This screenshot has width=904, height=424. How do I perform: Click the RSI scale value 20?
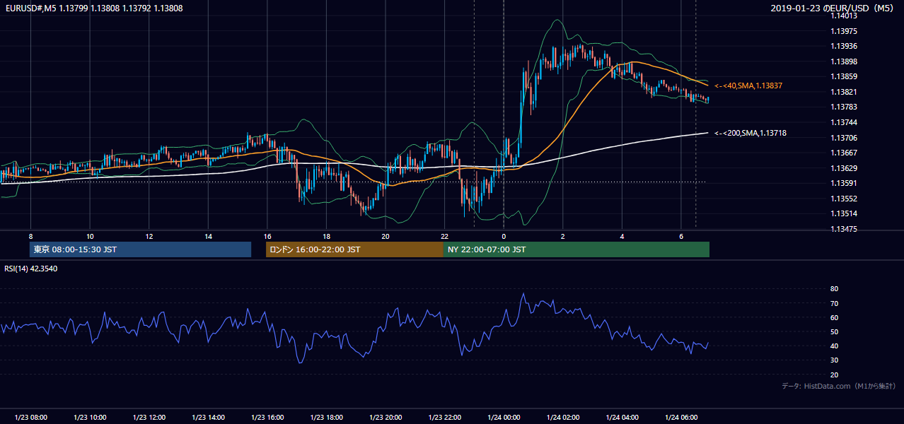pyautogui.click(x=835, y=375)
